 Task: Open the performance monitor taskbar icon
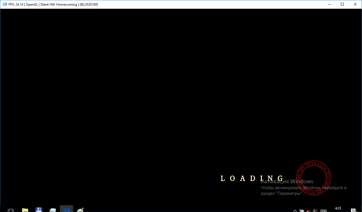[53, 210]
